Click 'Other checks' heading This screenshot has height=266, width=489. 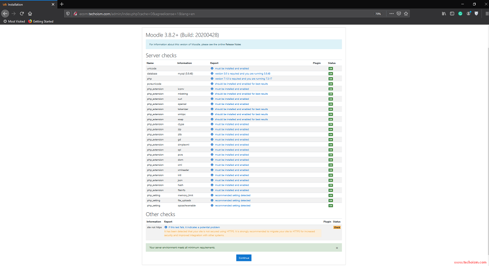click(x=160, y=214)
